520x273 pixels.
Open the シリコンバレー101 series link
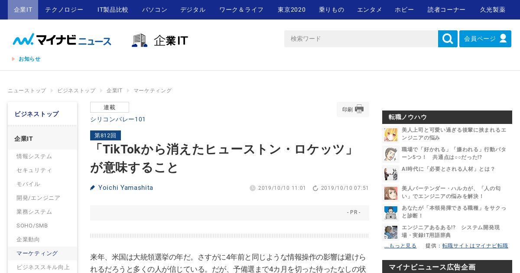click(x=118, y=119)
